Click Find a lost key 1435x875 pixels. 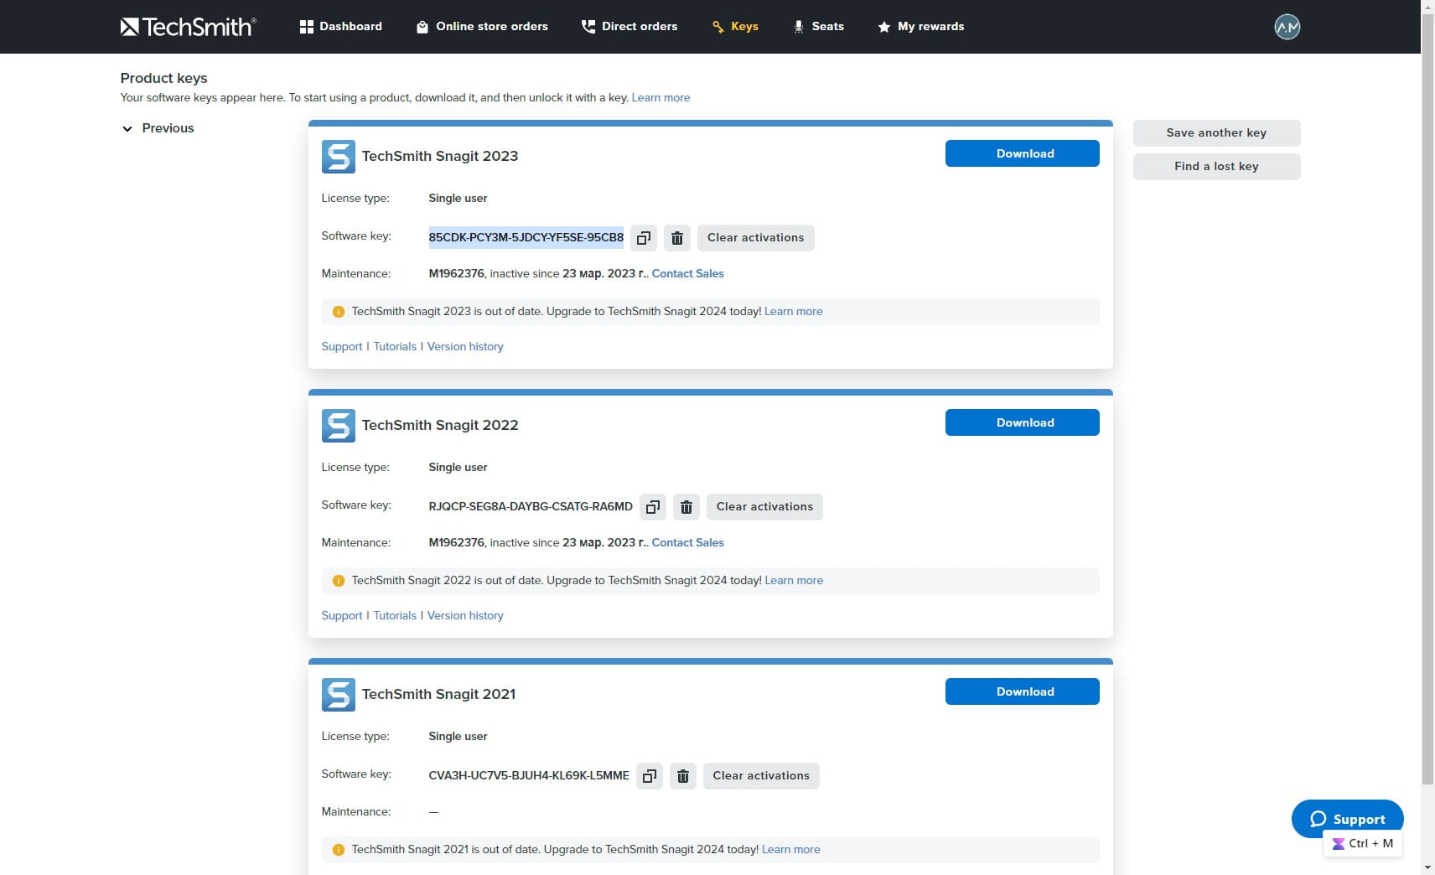(x=1216, y=166)
